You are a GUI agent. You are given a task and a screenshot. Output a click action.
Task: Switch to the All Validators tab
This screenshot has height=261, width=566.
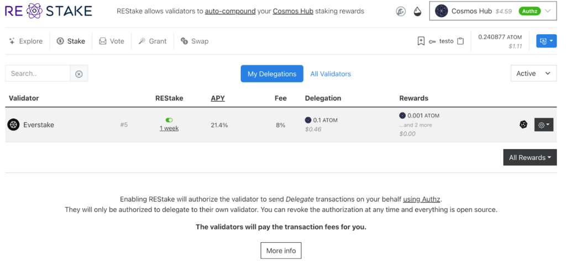[x=331, y=74]
